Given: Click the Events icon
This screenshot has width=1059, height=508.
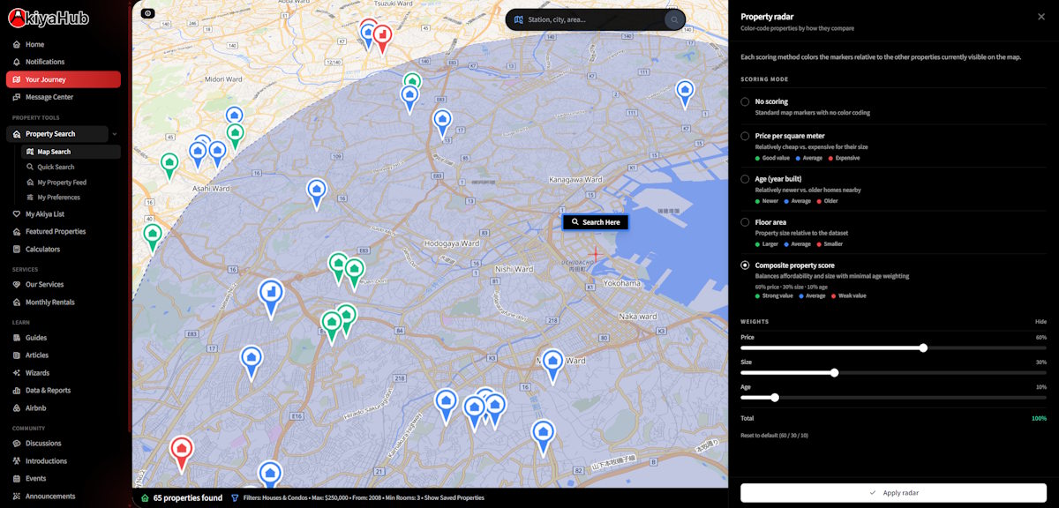Looking at the screenshot, I should (17, 479).
